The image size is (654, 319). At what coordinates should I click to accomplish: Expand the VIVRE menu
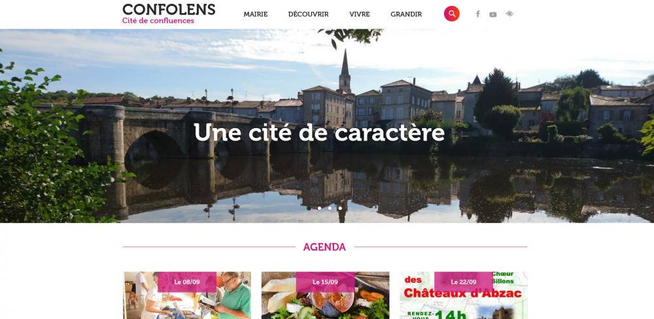click(x=360, y=14)
